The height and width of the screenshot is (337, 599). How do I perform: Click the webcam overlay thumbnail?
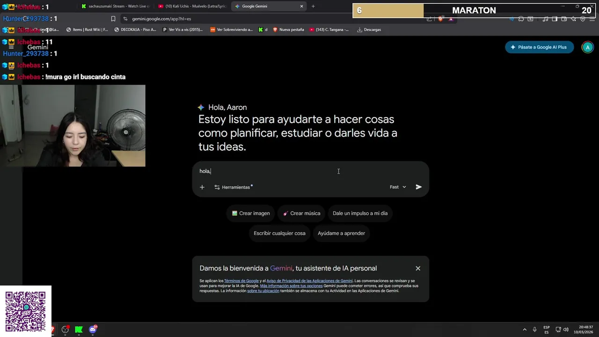[73, 125]
